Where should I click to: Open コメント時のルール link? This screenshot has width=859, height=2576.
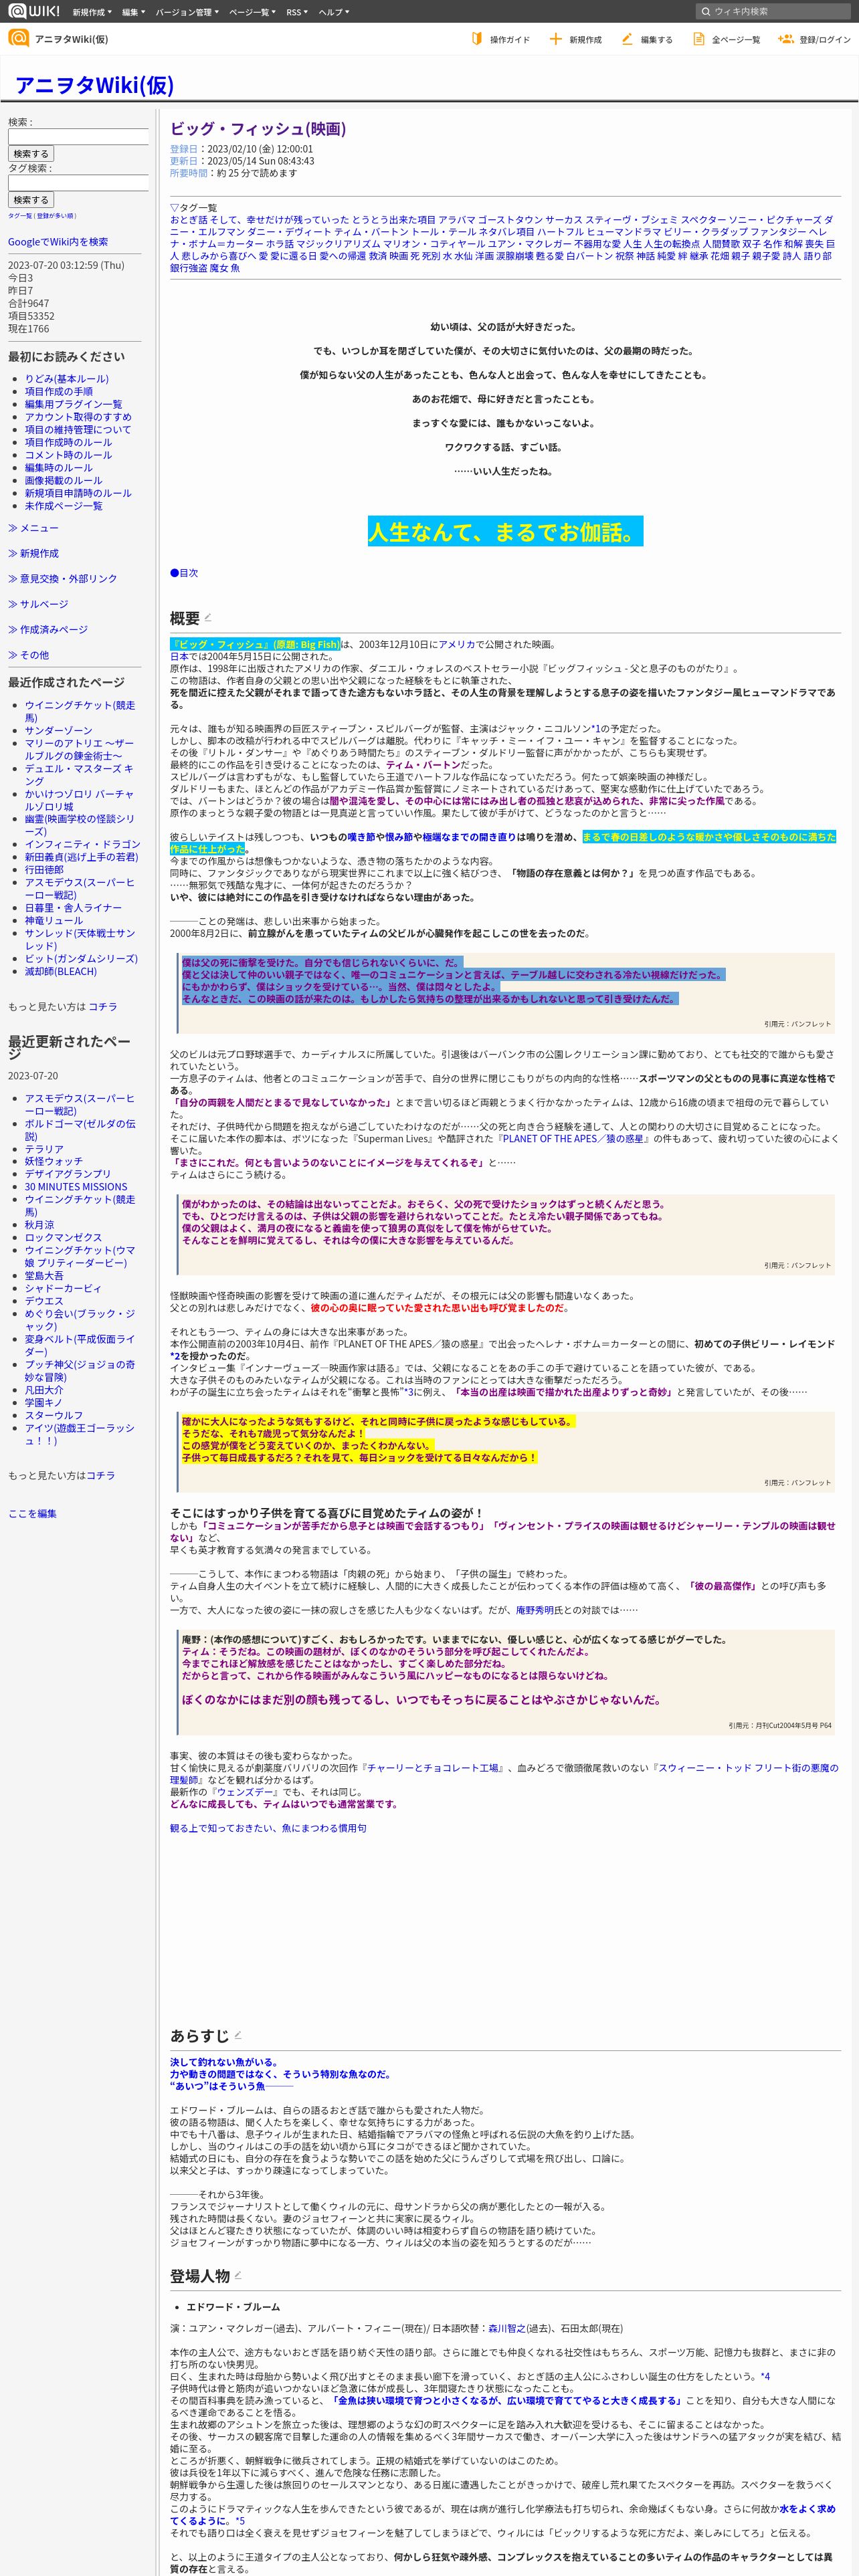(68, 455)
